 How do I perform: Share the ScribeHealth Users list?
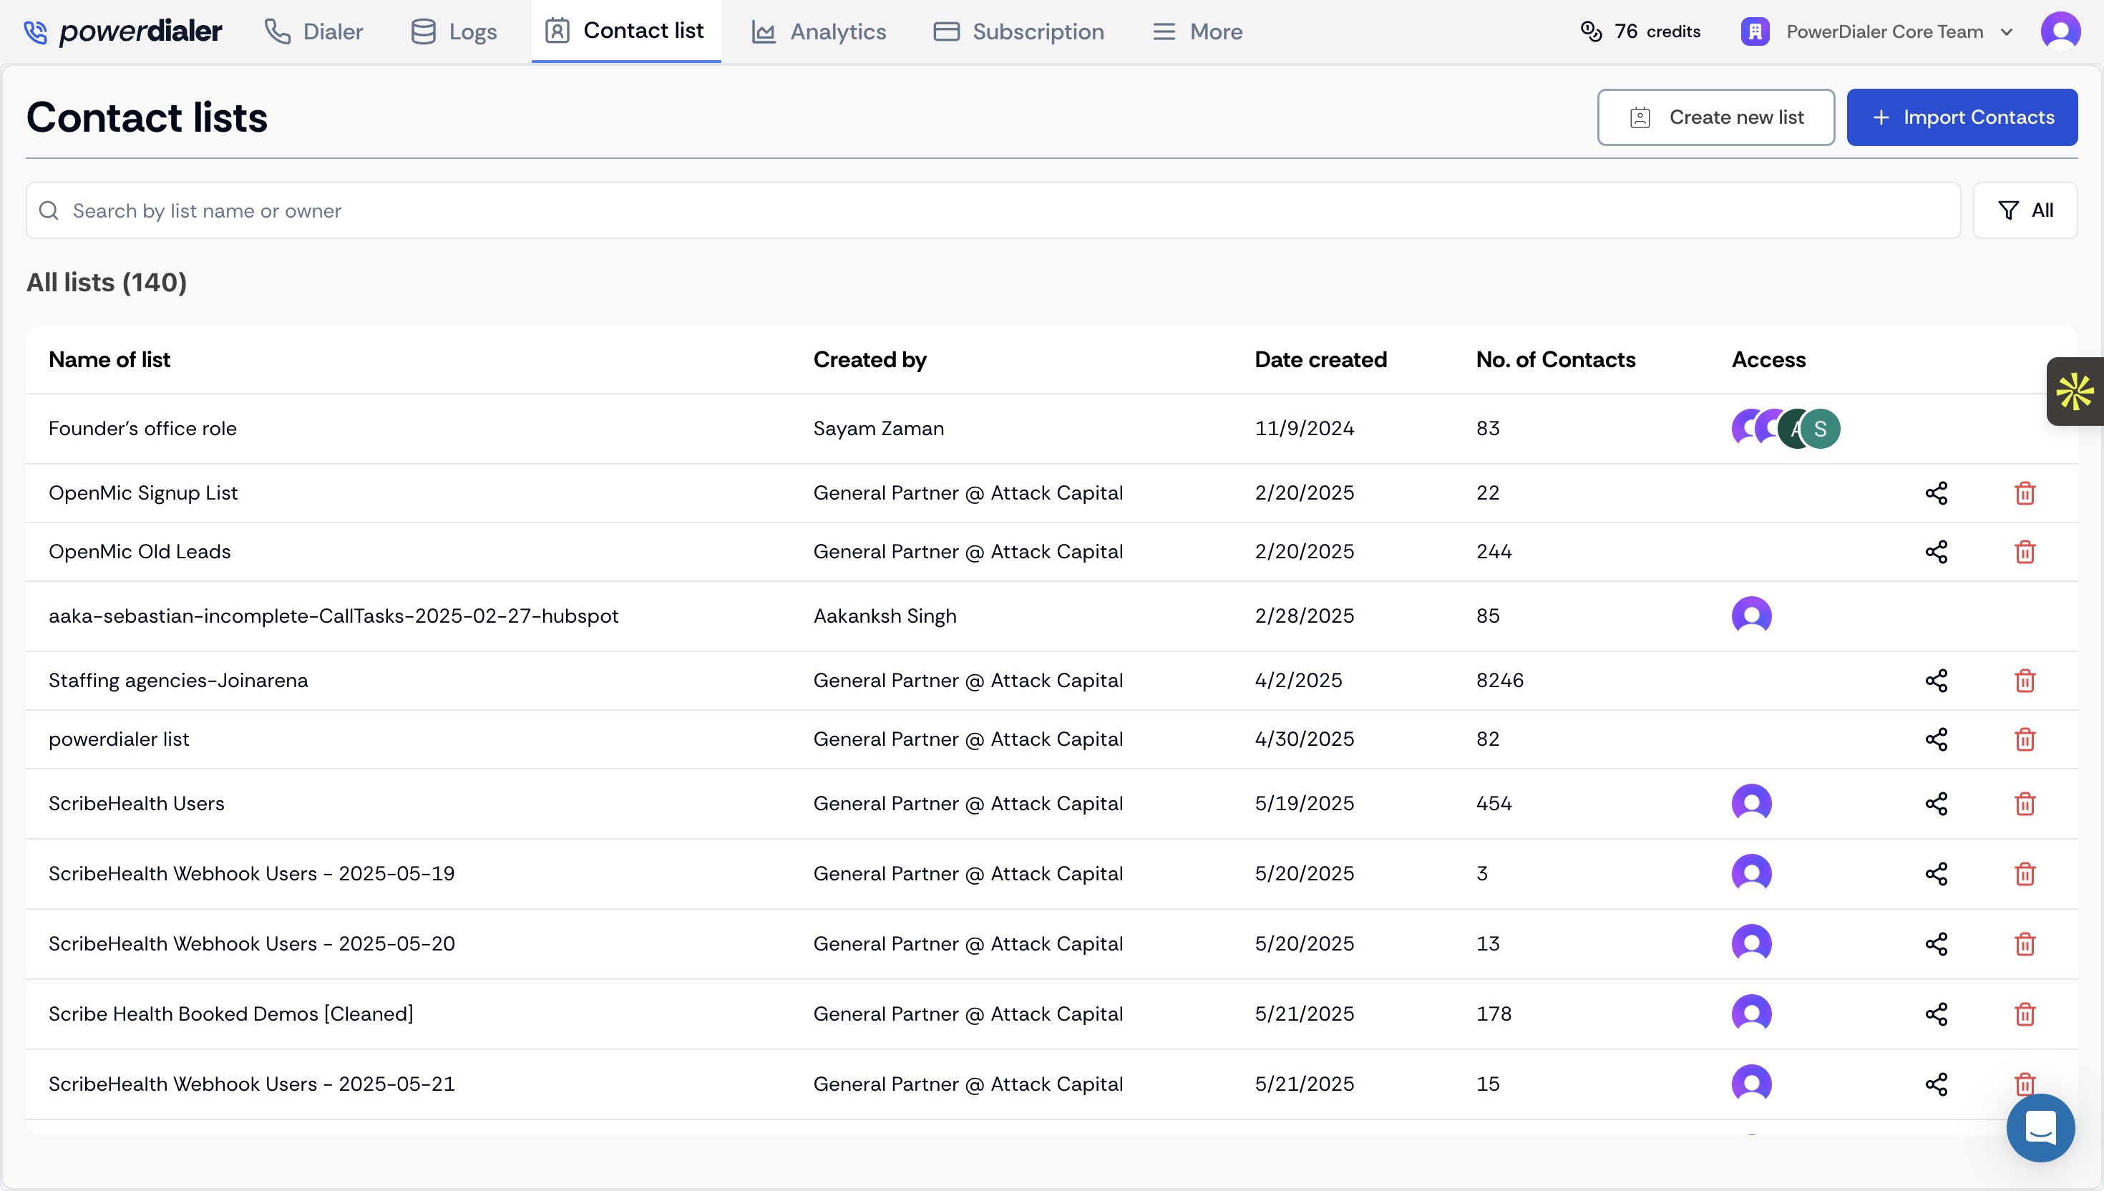1938,803
